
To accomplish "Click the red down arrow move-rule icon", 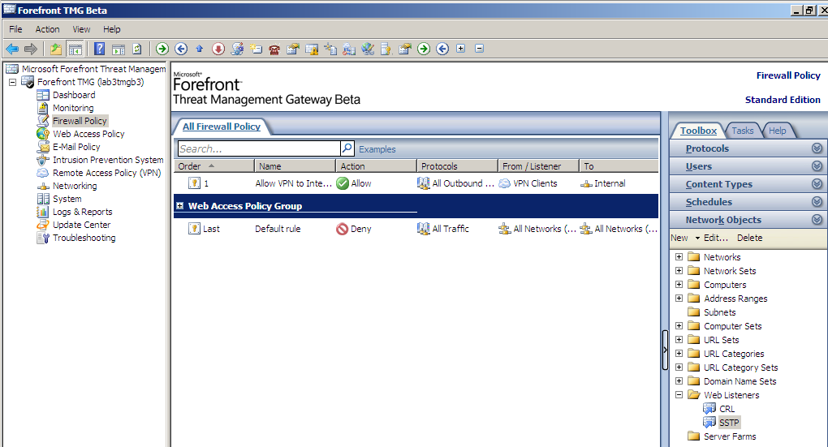I will tap(218, 49).
